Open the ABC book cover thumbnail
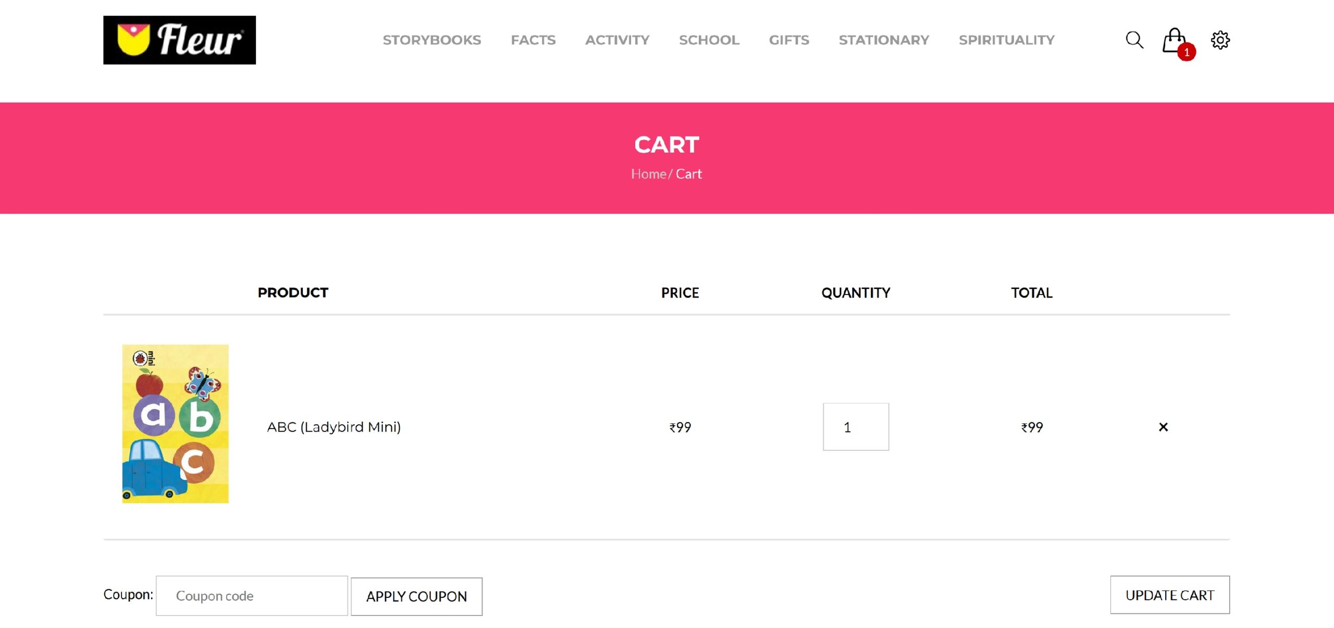 point(175,424)
